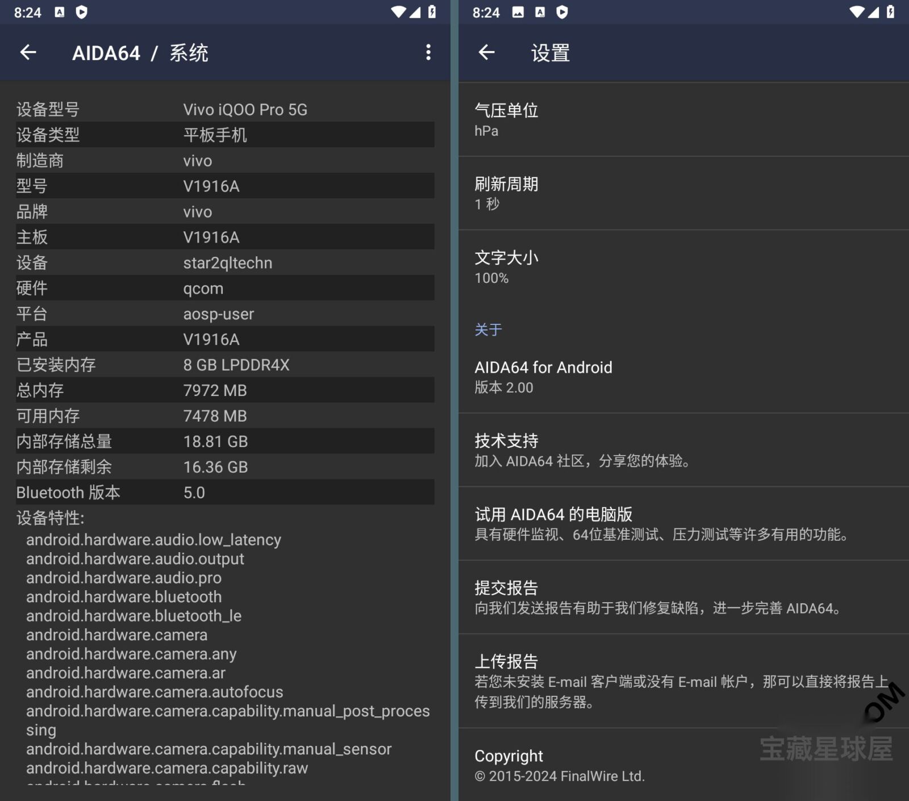
Task: Open 文字大小 100% setting
Action: (x=683, y=268)
